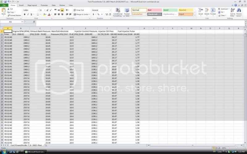Apply cell borders icon
The image size is (247, 154).
coord(38,14)
